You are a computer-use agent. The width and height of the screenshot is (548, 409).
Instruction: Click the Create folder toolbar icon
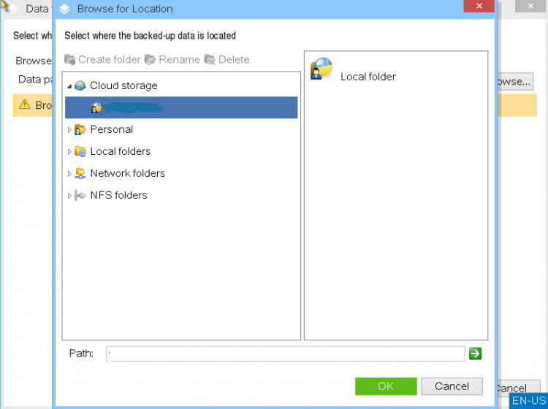click(x=69, y=60)
